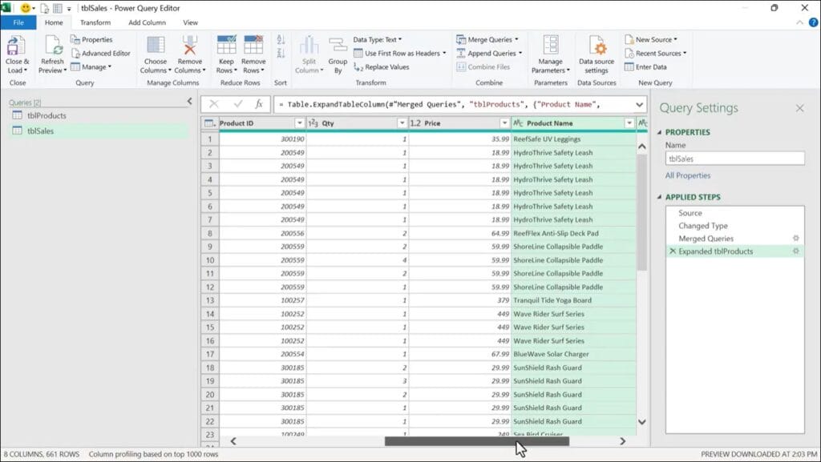This screenshot has width=821, height=462.
Task: Open Data source settings
Action: pyautogui.click(x=597, y=46)
